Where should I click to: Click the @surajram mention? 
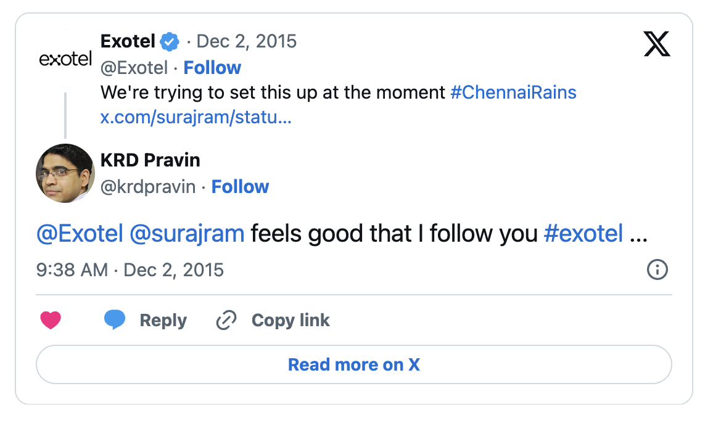[x=187, y=234]
